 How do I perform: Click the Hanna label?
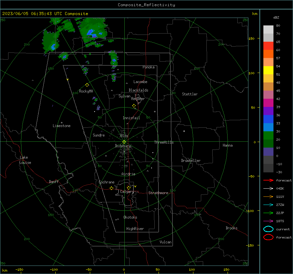point(228,145)
